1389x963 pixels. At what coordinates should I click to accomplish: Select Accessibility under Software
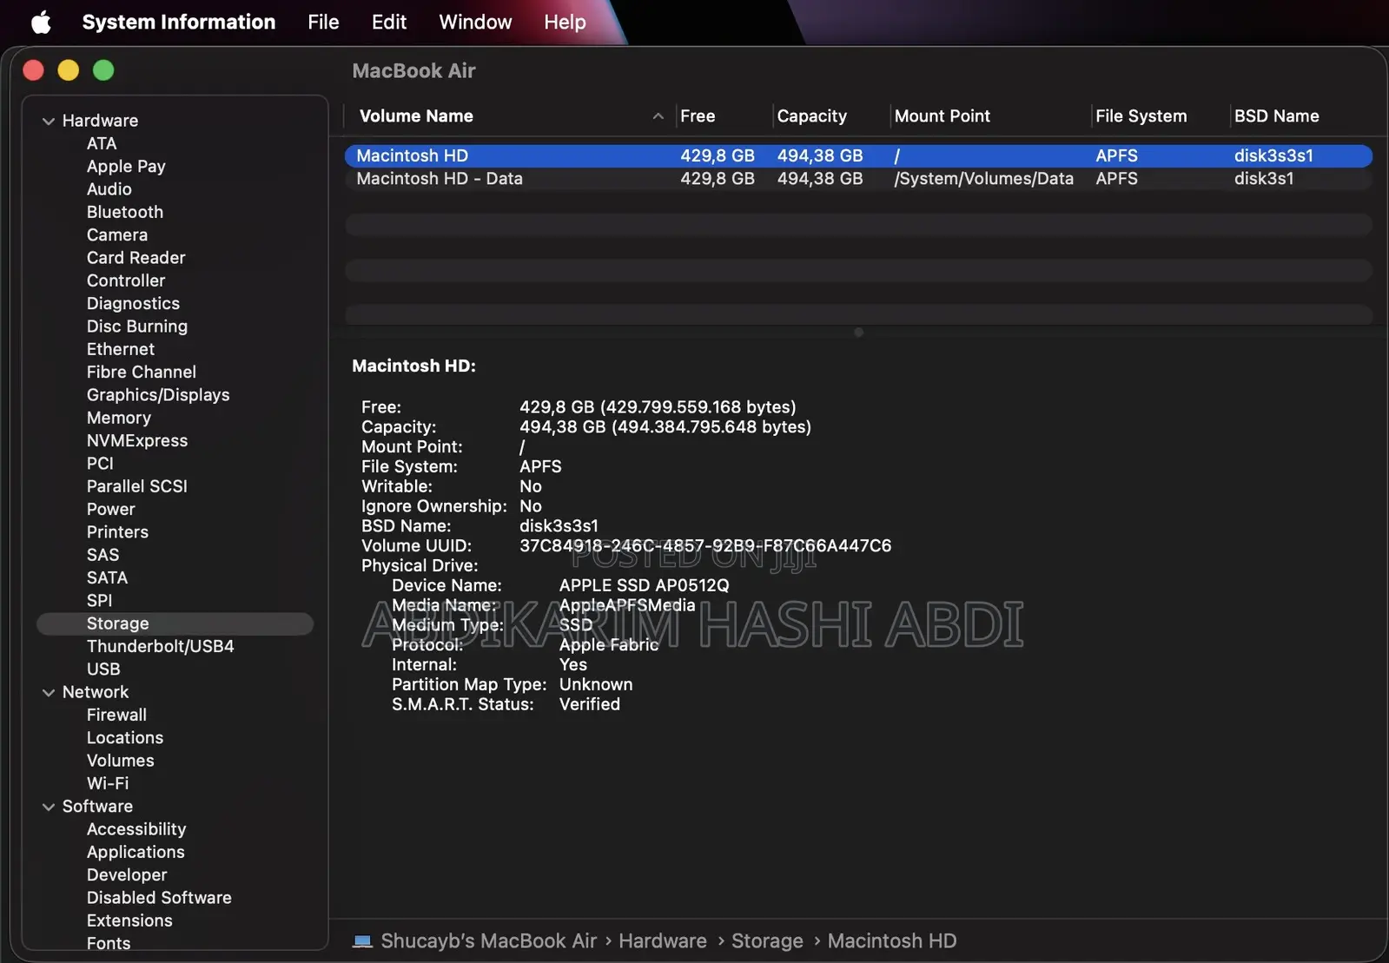coord(136,829)
